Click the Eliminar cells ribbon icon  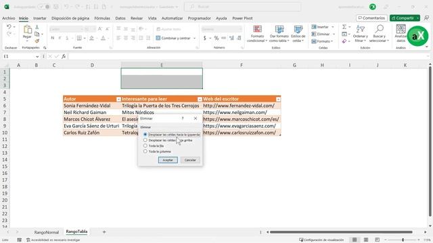point(314,34)
